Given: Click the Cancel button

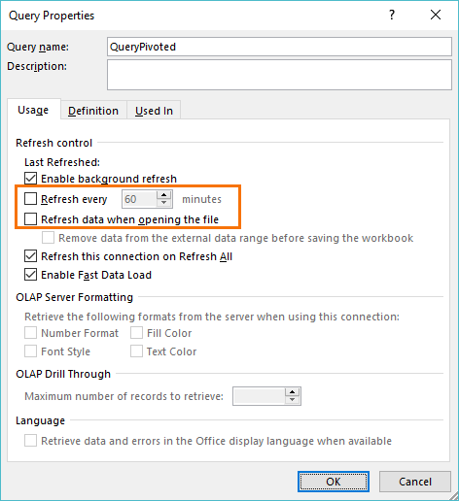Looking at the screenshot, I should [415, 482].
